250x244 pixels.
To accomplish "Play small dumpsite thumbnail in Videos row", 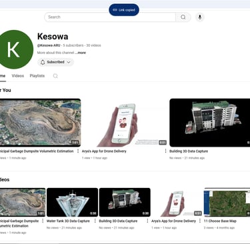I will (x=23, y=202).
